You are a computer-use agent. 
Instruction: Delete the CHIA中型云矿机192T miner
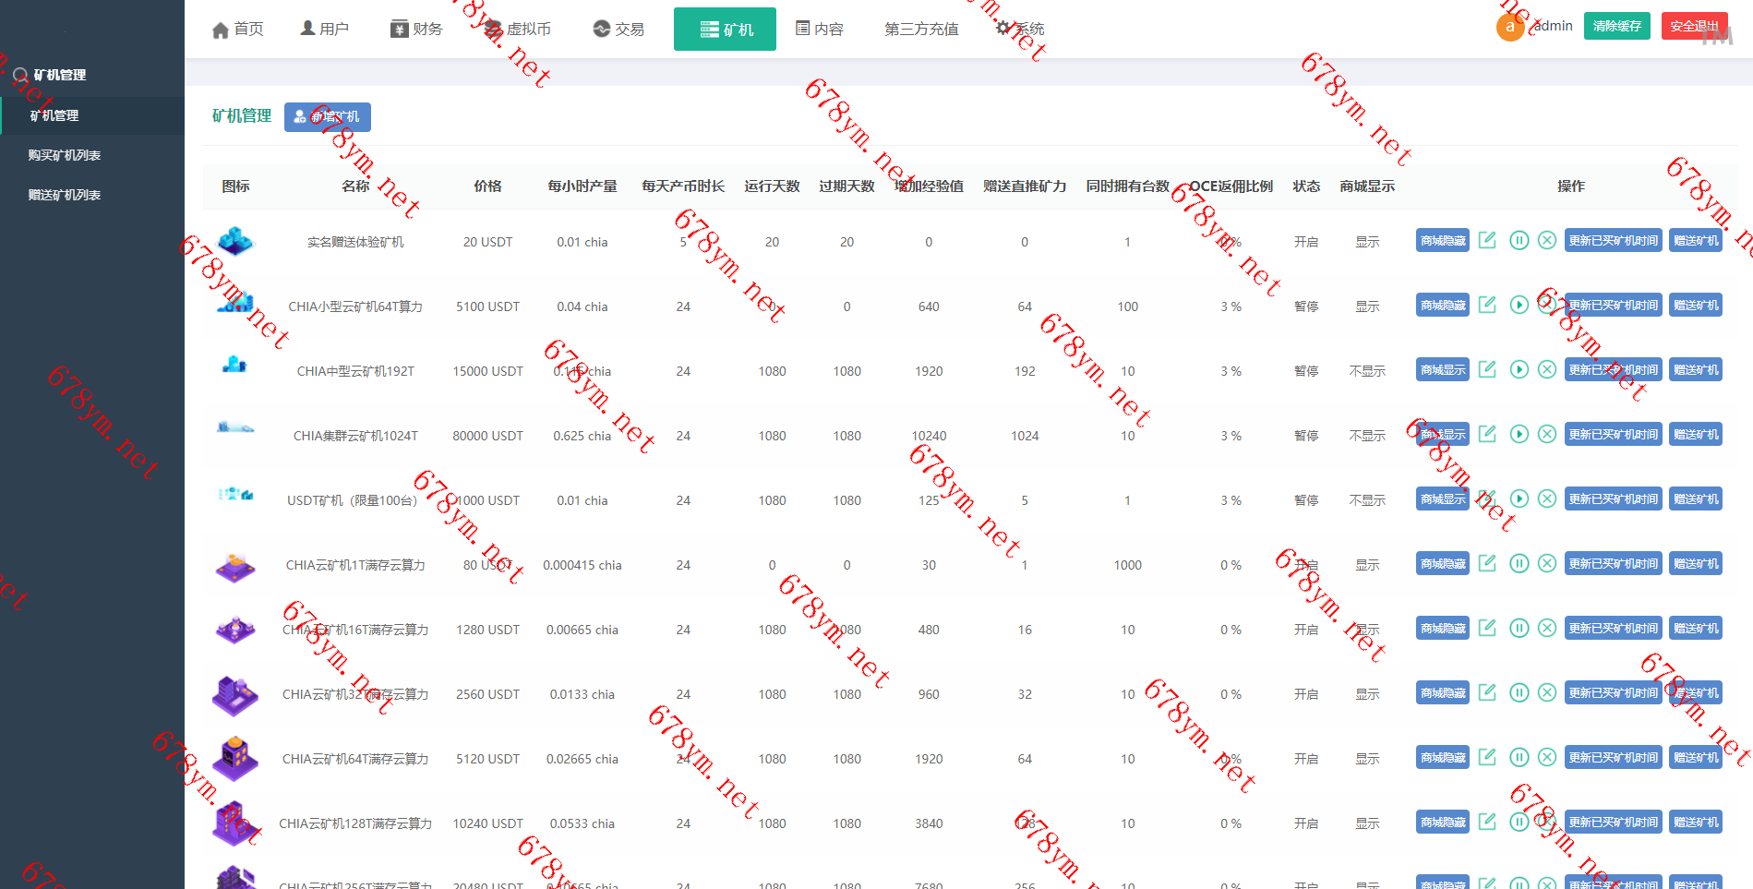[1547, 369]
